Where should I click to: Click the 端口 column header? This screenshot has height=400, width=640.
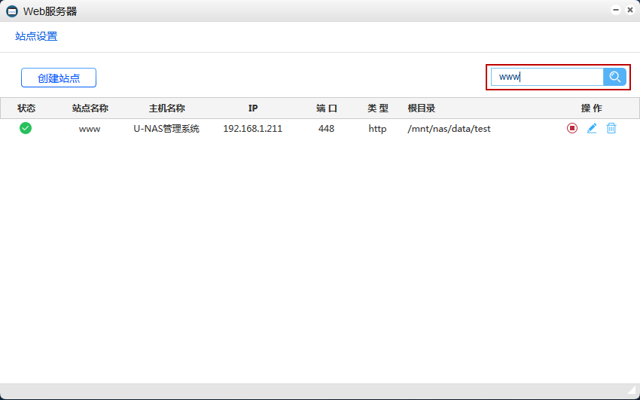[326, 108]
